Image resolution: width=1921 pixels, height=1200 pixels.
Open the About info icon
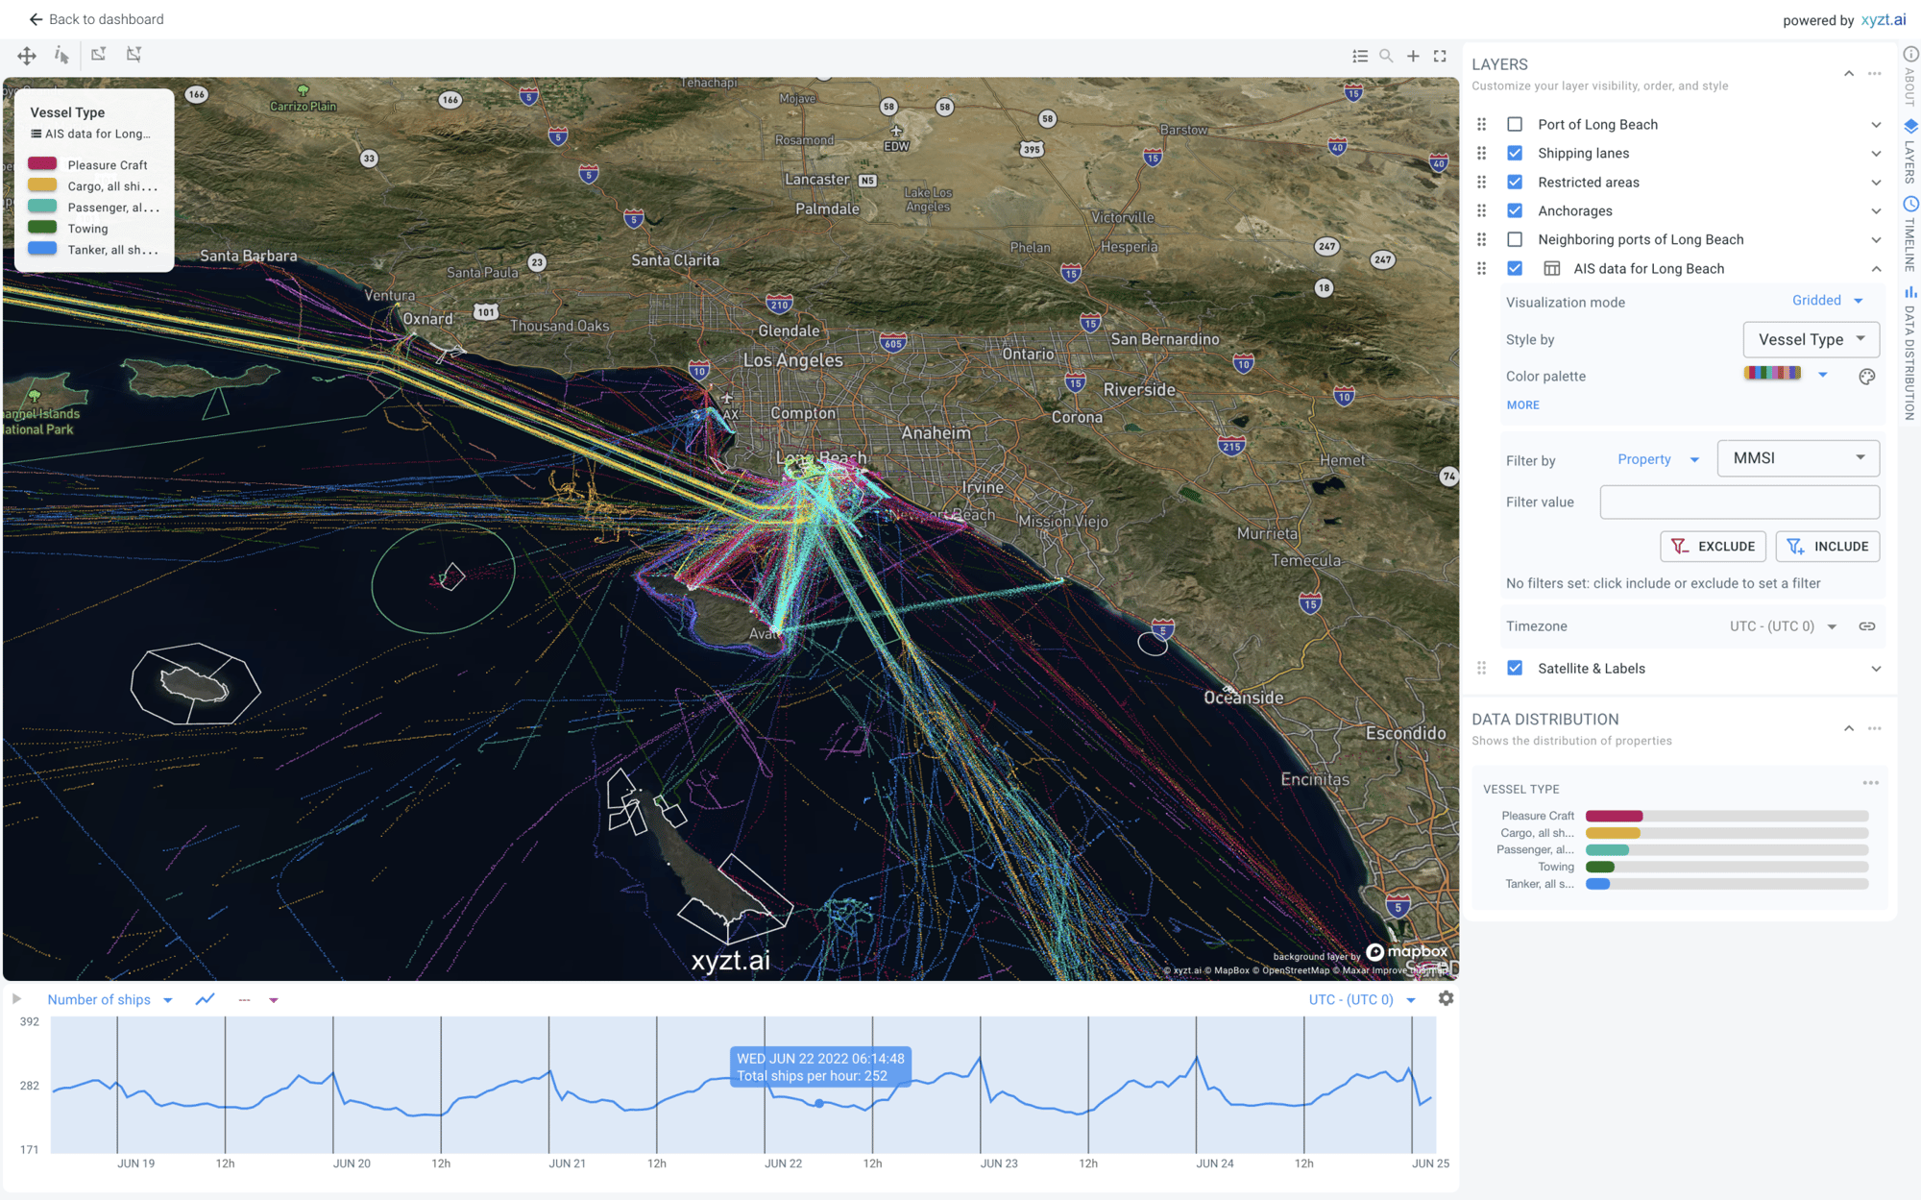tap(1910, 55)
